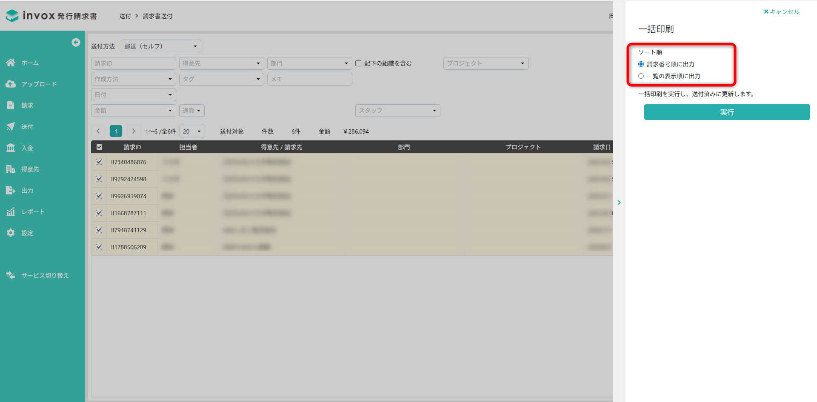Collapse sidebar with the round arrow icon

(x=76, y=42)
